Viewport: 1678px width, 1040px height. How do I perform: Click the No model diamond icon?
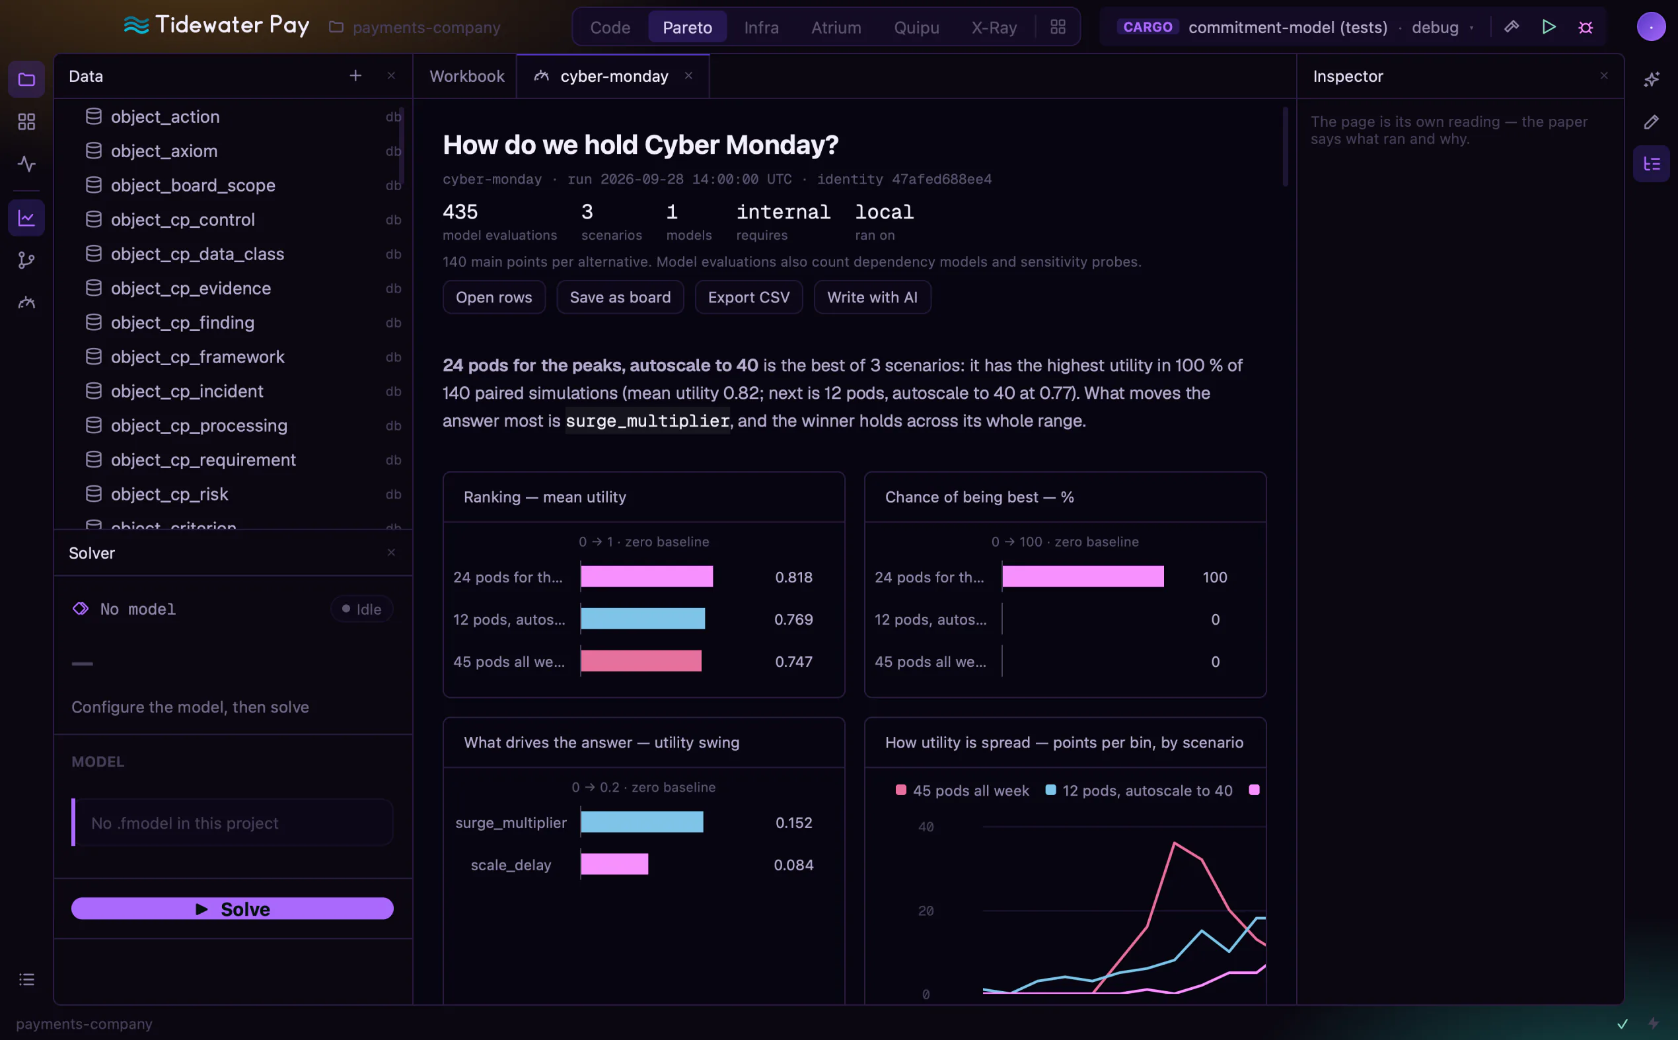(x=81, y=609)
